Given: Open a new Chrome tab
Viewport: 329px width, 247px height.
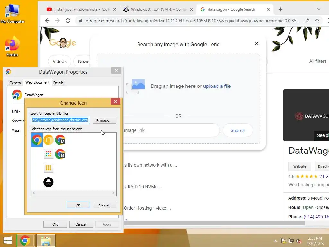Looking at the screenshot, I should coord(280,9).
